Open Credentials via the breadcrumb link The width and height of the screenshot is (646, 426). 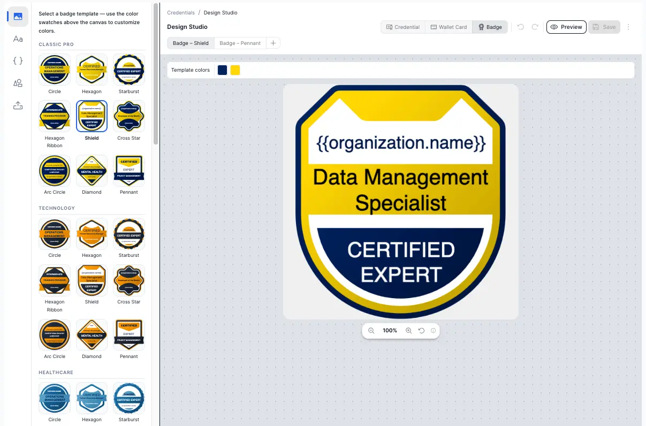click(181, 12)
